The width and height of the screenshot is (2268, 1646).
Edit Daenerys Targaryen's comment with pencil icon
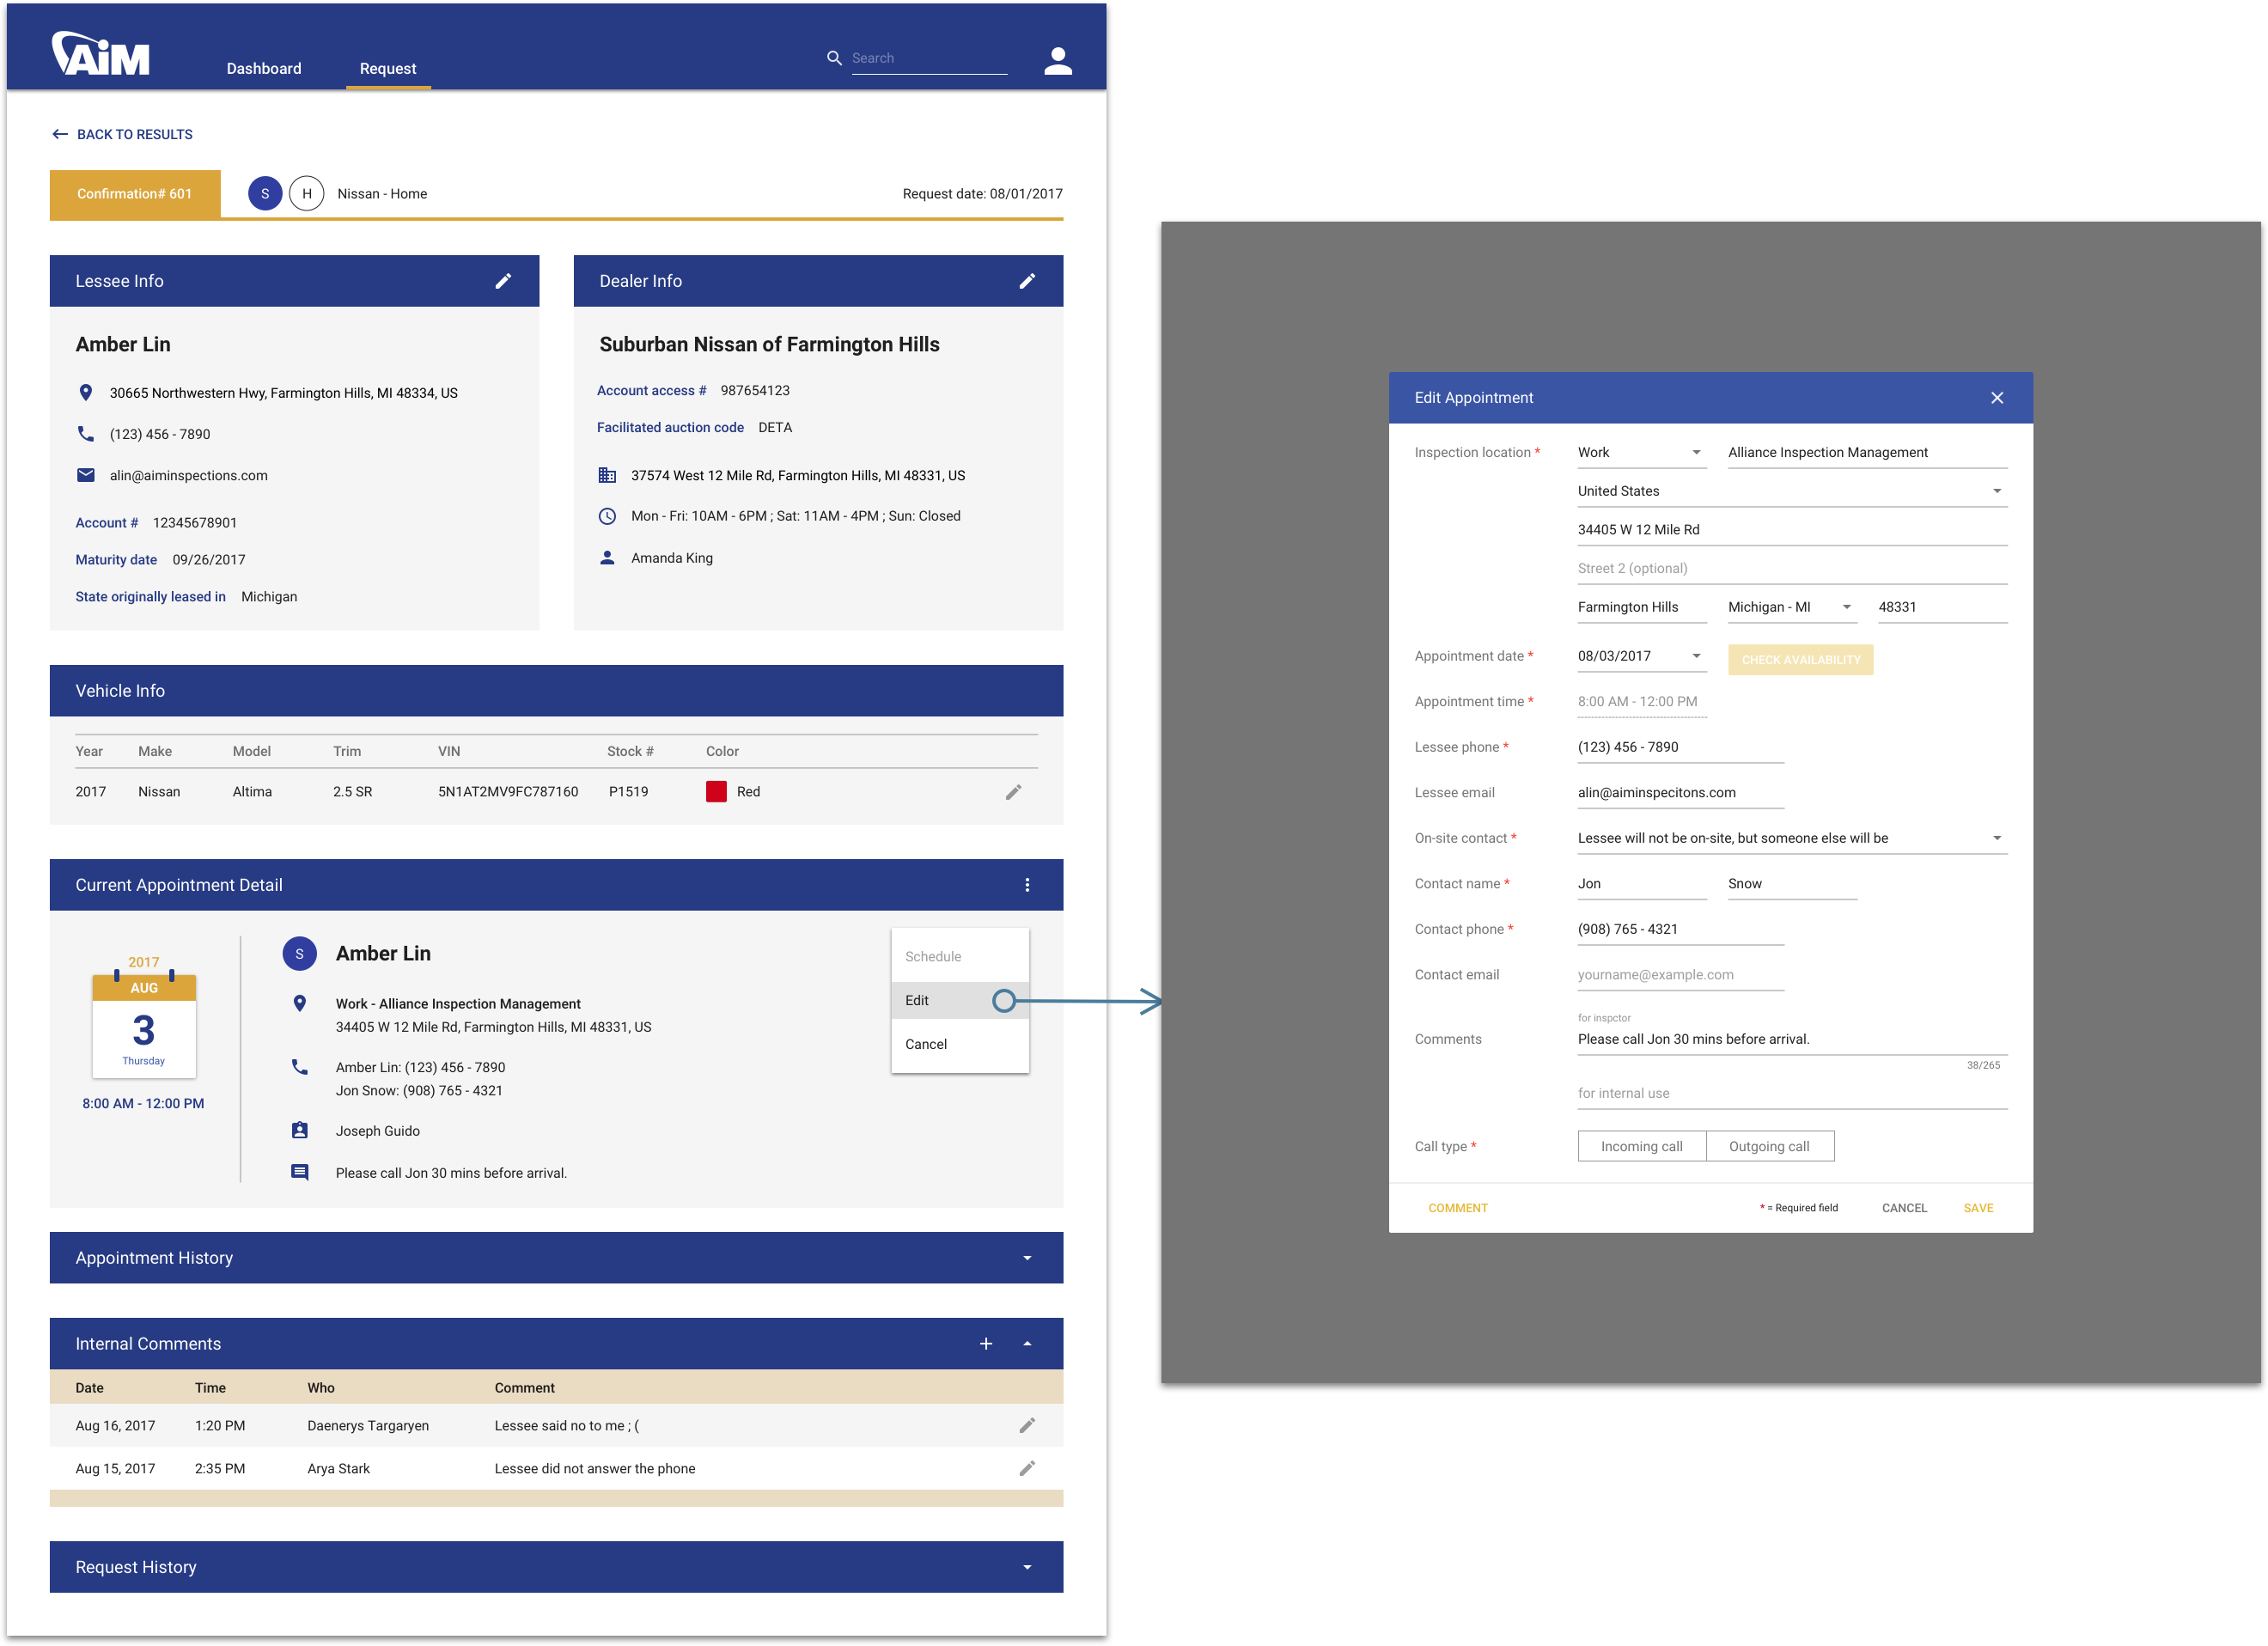tap(1027, 1425)
